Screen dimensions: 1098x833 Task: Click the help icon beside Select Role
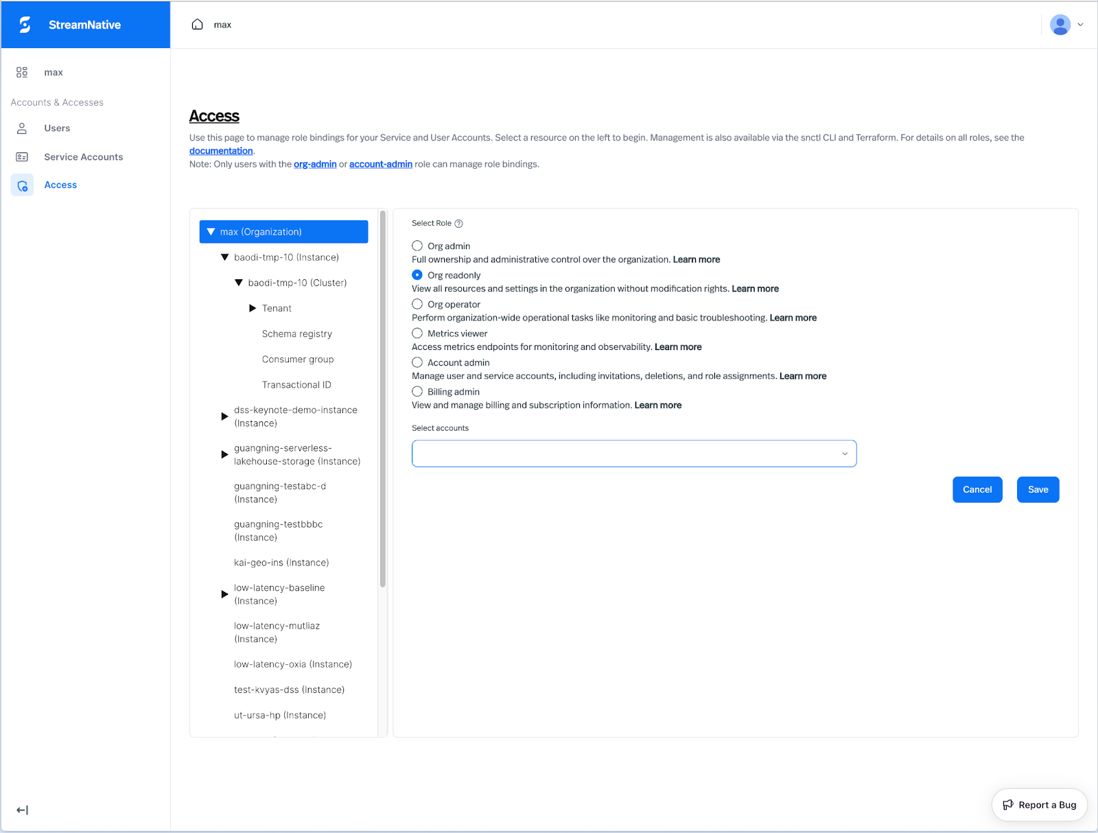[x=459, y=224]
